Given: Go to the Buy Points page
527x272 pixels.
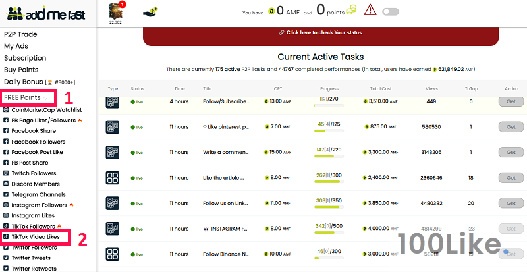Looking at the screenshot, I should pos(21,69).
